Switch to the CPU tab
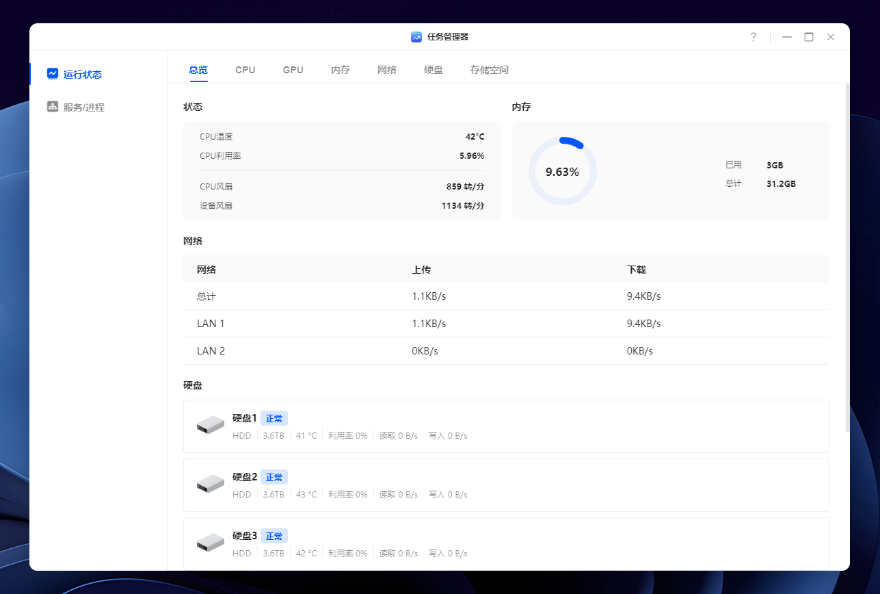Screen dimensions: 880x594 (x=245, y=70)
